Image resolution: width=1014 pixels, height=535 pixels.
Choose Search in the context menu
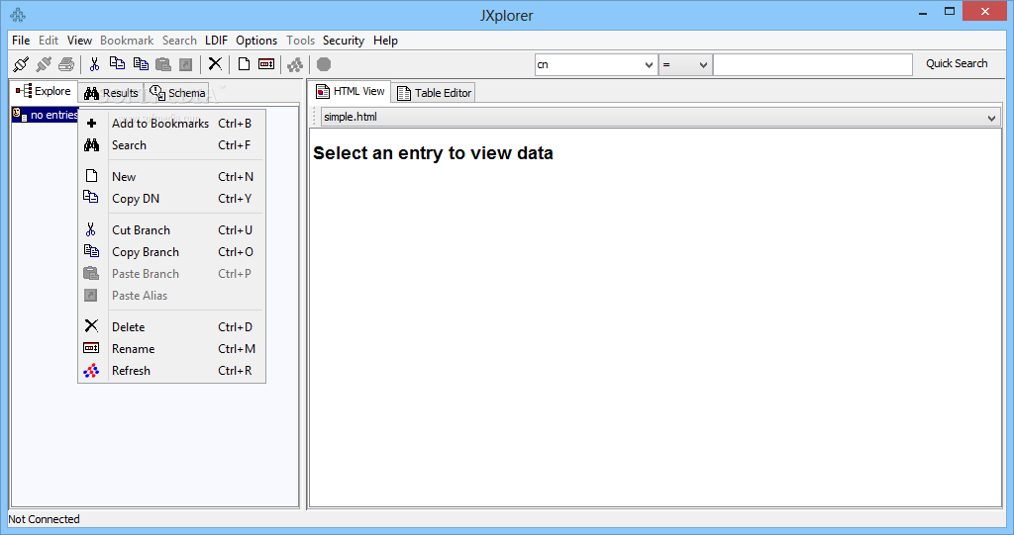[x=171, y=145]
